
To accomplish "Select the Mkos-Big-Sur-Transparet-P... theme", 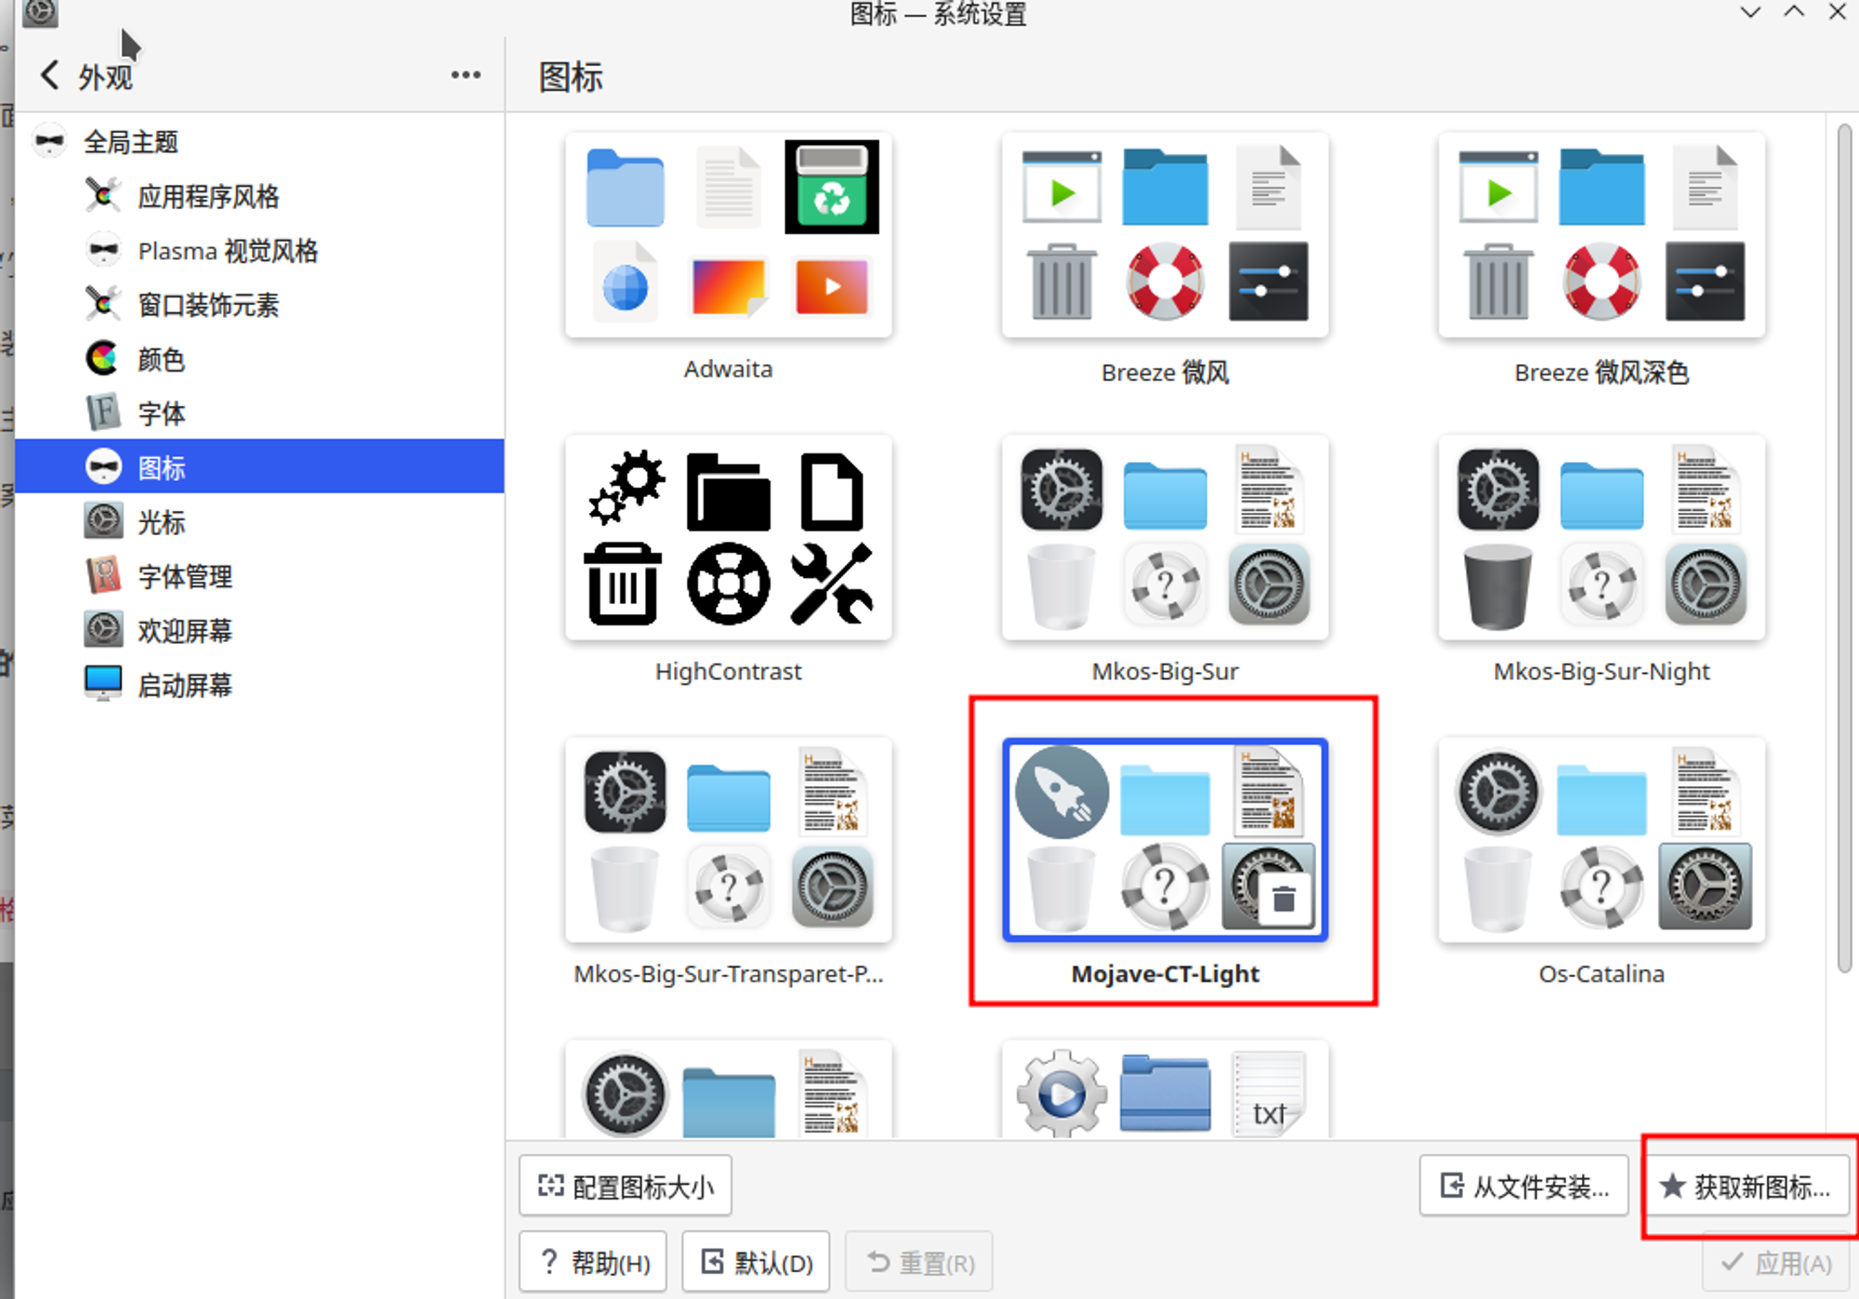I will [729, 840].
